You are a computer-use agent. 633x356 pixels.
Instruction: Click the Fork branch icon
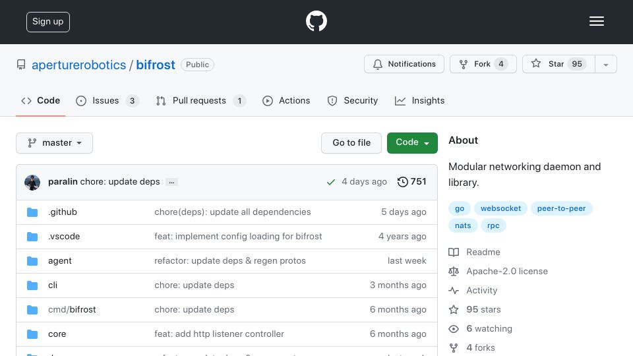coord(464,64)
